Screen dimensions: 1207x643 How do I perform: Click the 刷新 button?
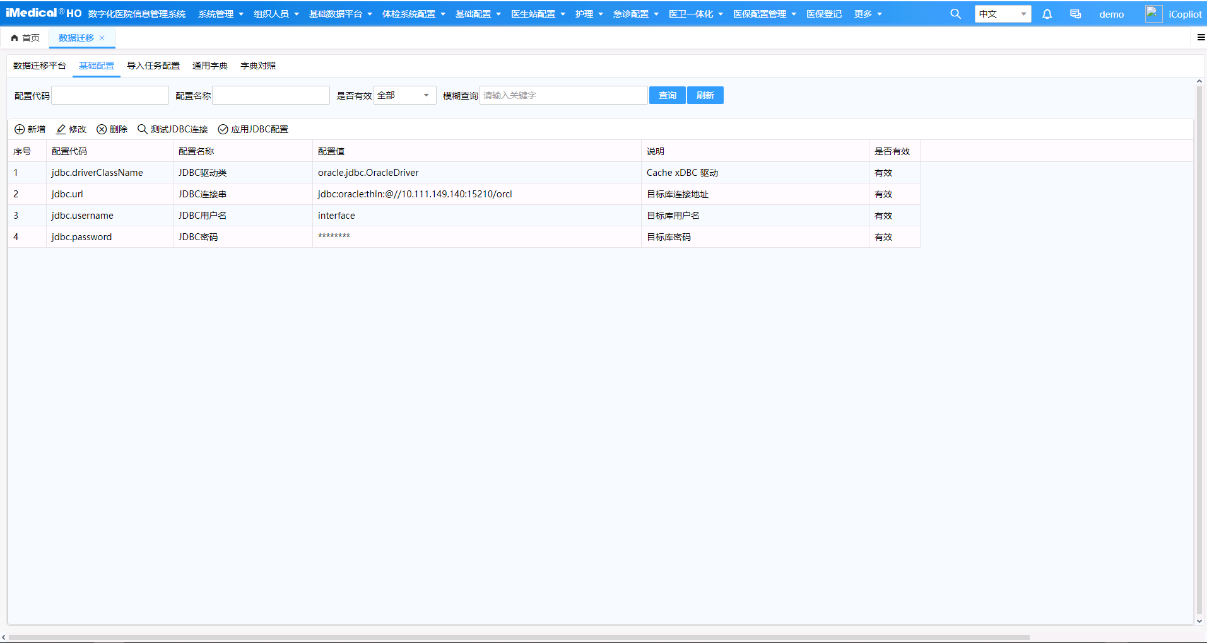(x=705, y=95)
